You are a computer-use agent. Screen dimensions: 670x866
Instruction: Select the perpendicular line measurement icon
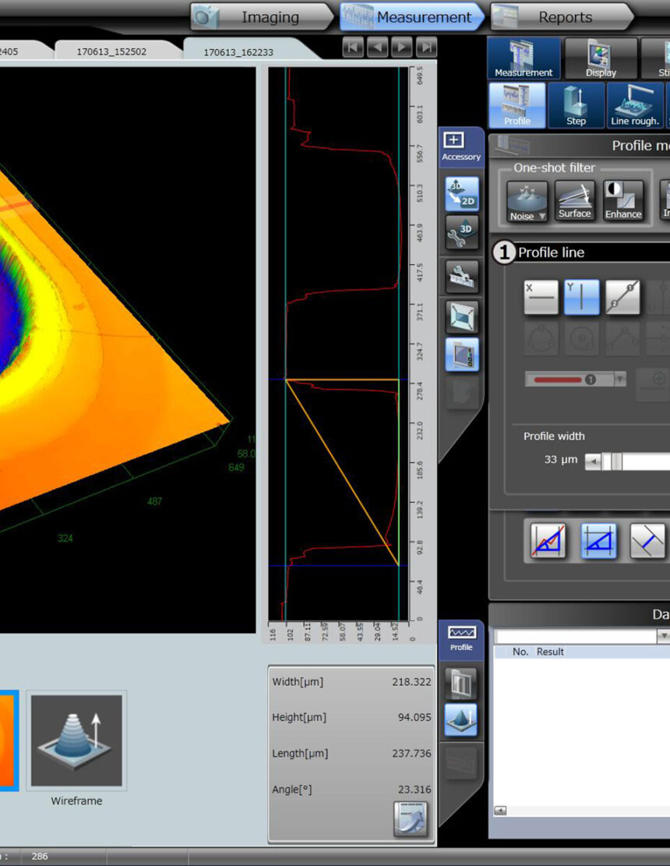647,541
